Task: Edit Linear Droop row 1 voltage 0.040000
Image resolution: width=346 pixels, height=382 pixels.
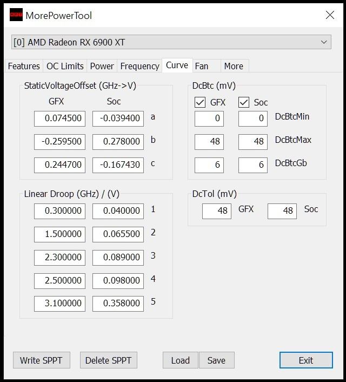Action: click(x=118, y=211)
